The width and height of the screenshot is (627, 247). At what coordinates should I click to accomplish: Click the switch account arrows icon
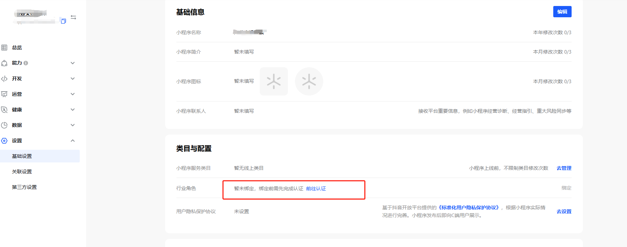coord(73,17)
